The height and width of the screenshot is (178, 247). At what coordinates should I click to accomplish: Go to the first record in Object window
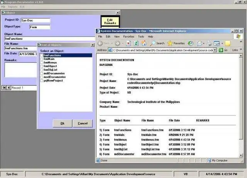4,87
